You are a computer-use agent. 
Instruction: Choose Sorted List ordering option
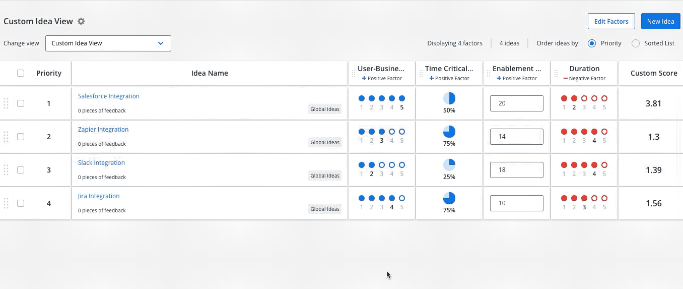pyautogui.click(x=636, y=43)
